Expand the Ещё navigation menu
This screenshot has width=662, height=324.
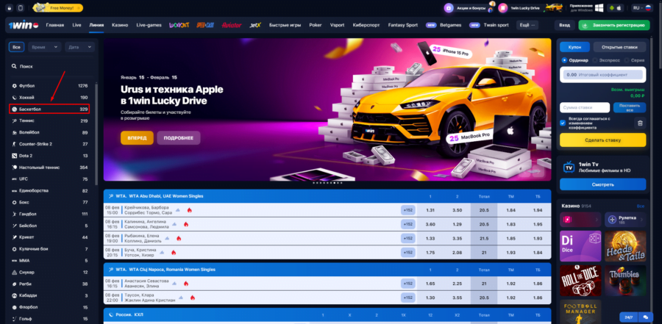527,25
